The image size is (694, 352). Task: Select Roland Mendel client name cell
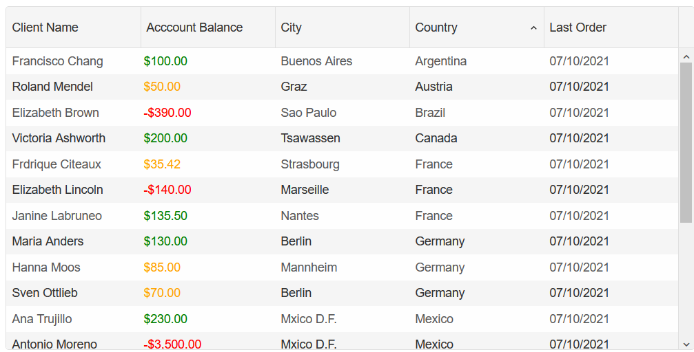pos(52,87)
